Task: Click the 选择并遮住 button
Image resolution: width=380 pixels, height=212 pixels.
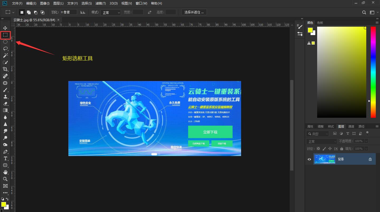Action: point(194,12)
